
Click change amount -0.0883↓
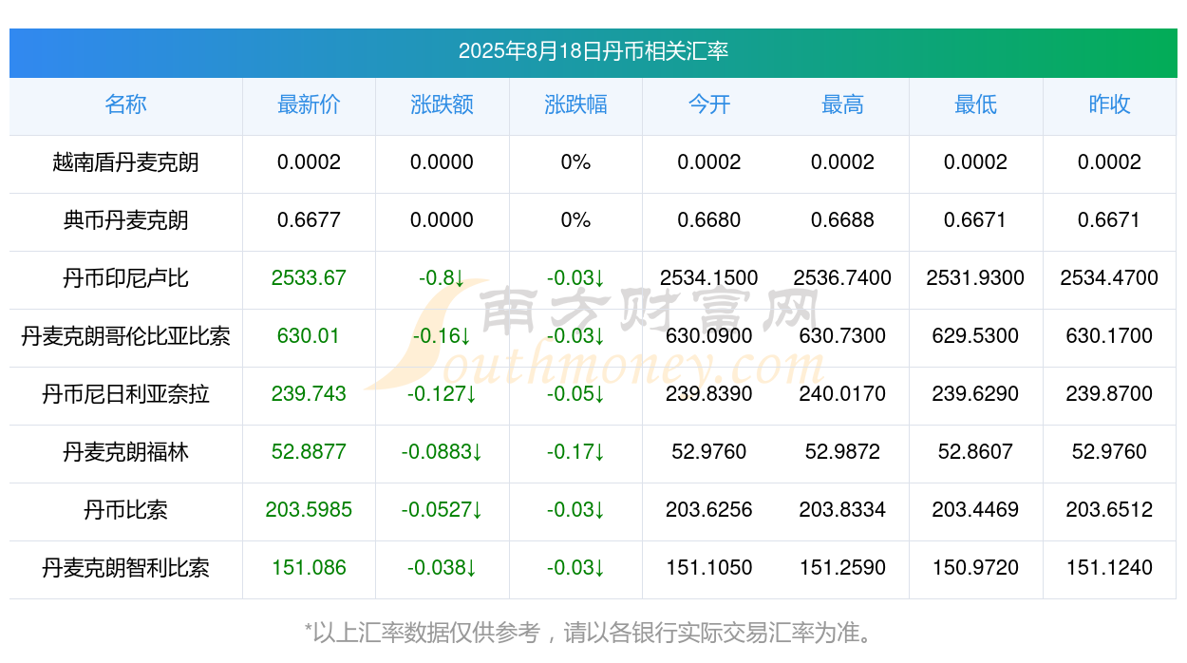pos(442,452)
